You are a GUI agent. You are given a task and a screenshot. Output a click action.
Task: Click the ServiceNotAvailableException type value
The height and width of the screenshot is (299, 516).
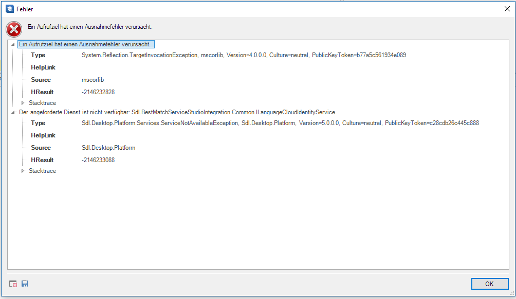(x=280, y=123)
